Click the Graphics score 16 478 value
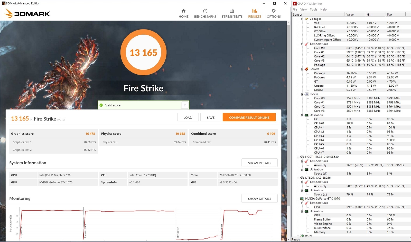This screenshot has width=411, height=242. tap(90, 134)
